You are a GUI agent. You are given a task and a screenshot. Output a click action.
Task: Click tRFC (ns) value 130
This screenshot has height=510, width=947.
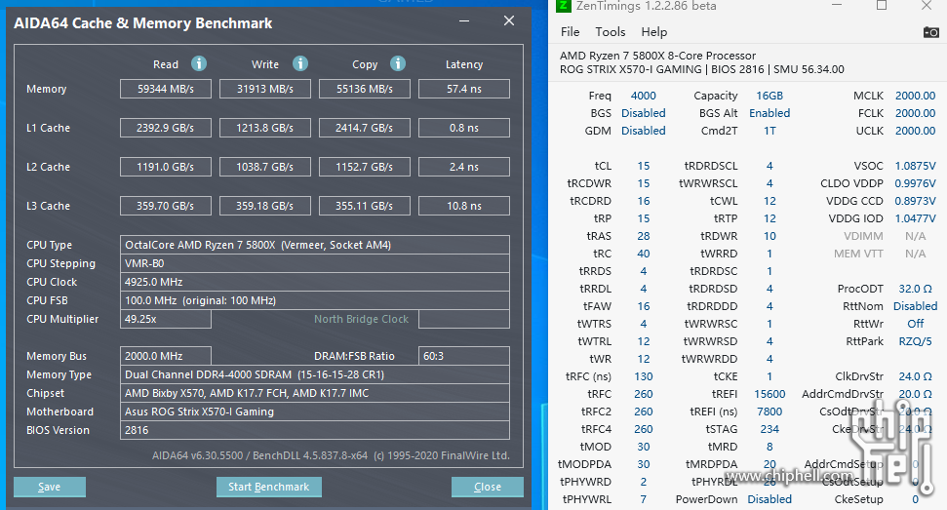click(x=644, y=376)
